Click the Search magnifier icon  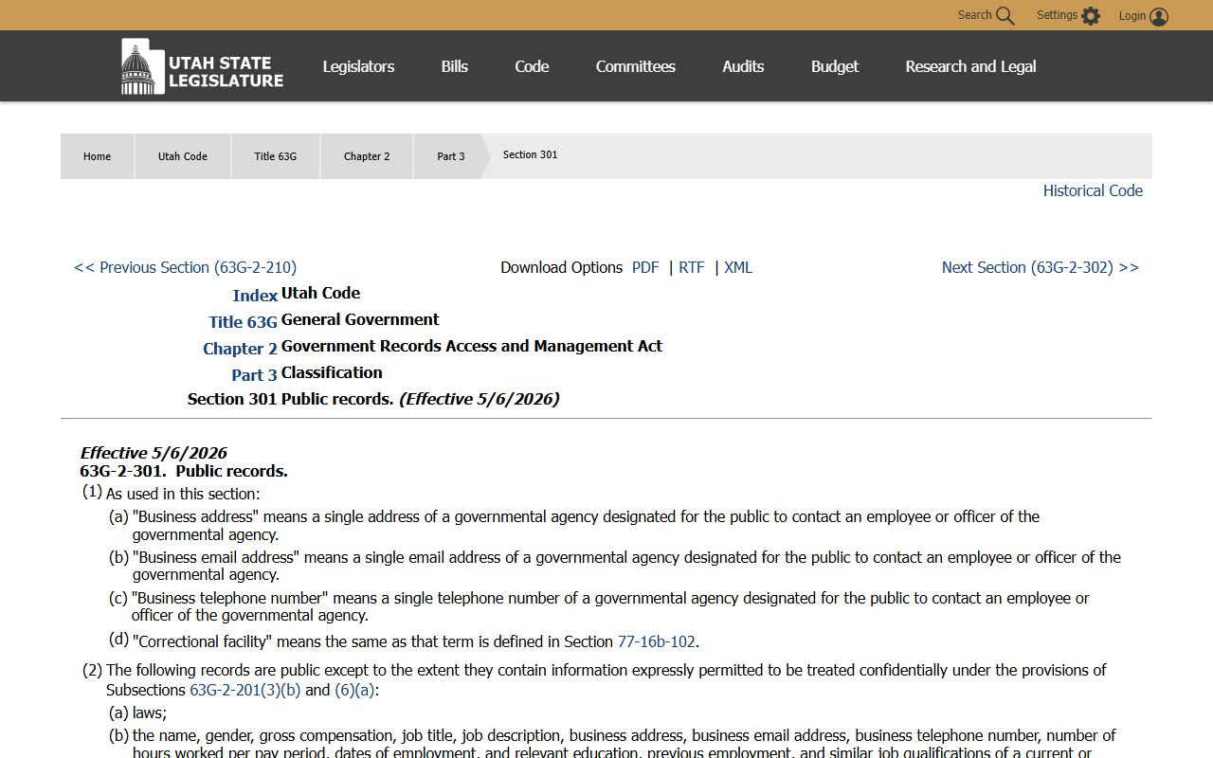pyautogui.click(x=1005, y=16)
